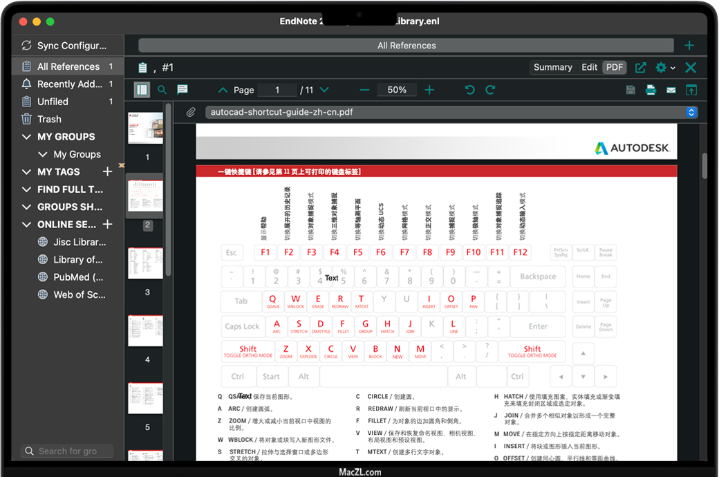Image resolution: width=719 pixels, height=477 pixels.
Task: Select page 3 thumbnail in sidebar
Action: tap(146, 263)
